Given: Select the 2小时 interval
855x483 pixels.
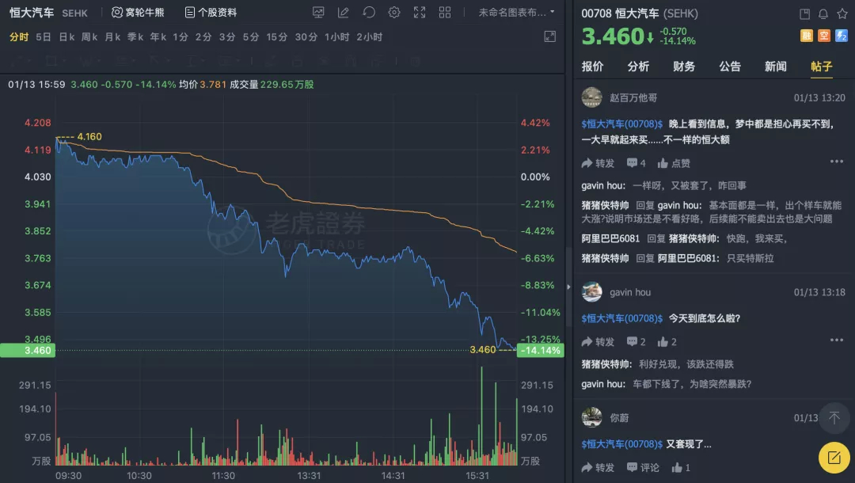Looking at the screenshot, I should (369, 37).
